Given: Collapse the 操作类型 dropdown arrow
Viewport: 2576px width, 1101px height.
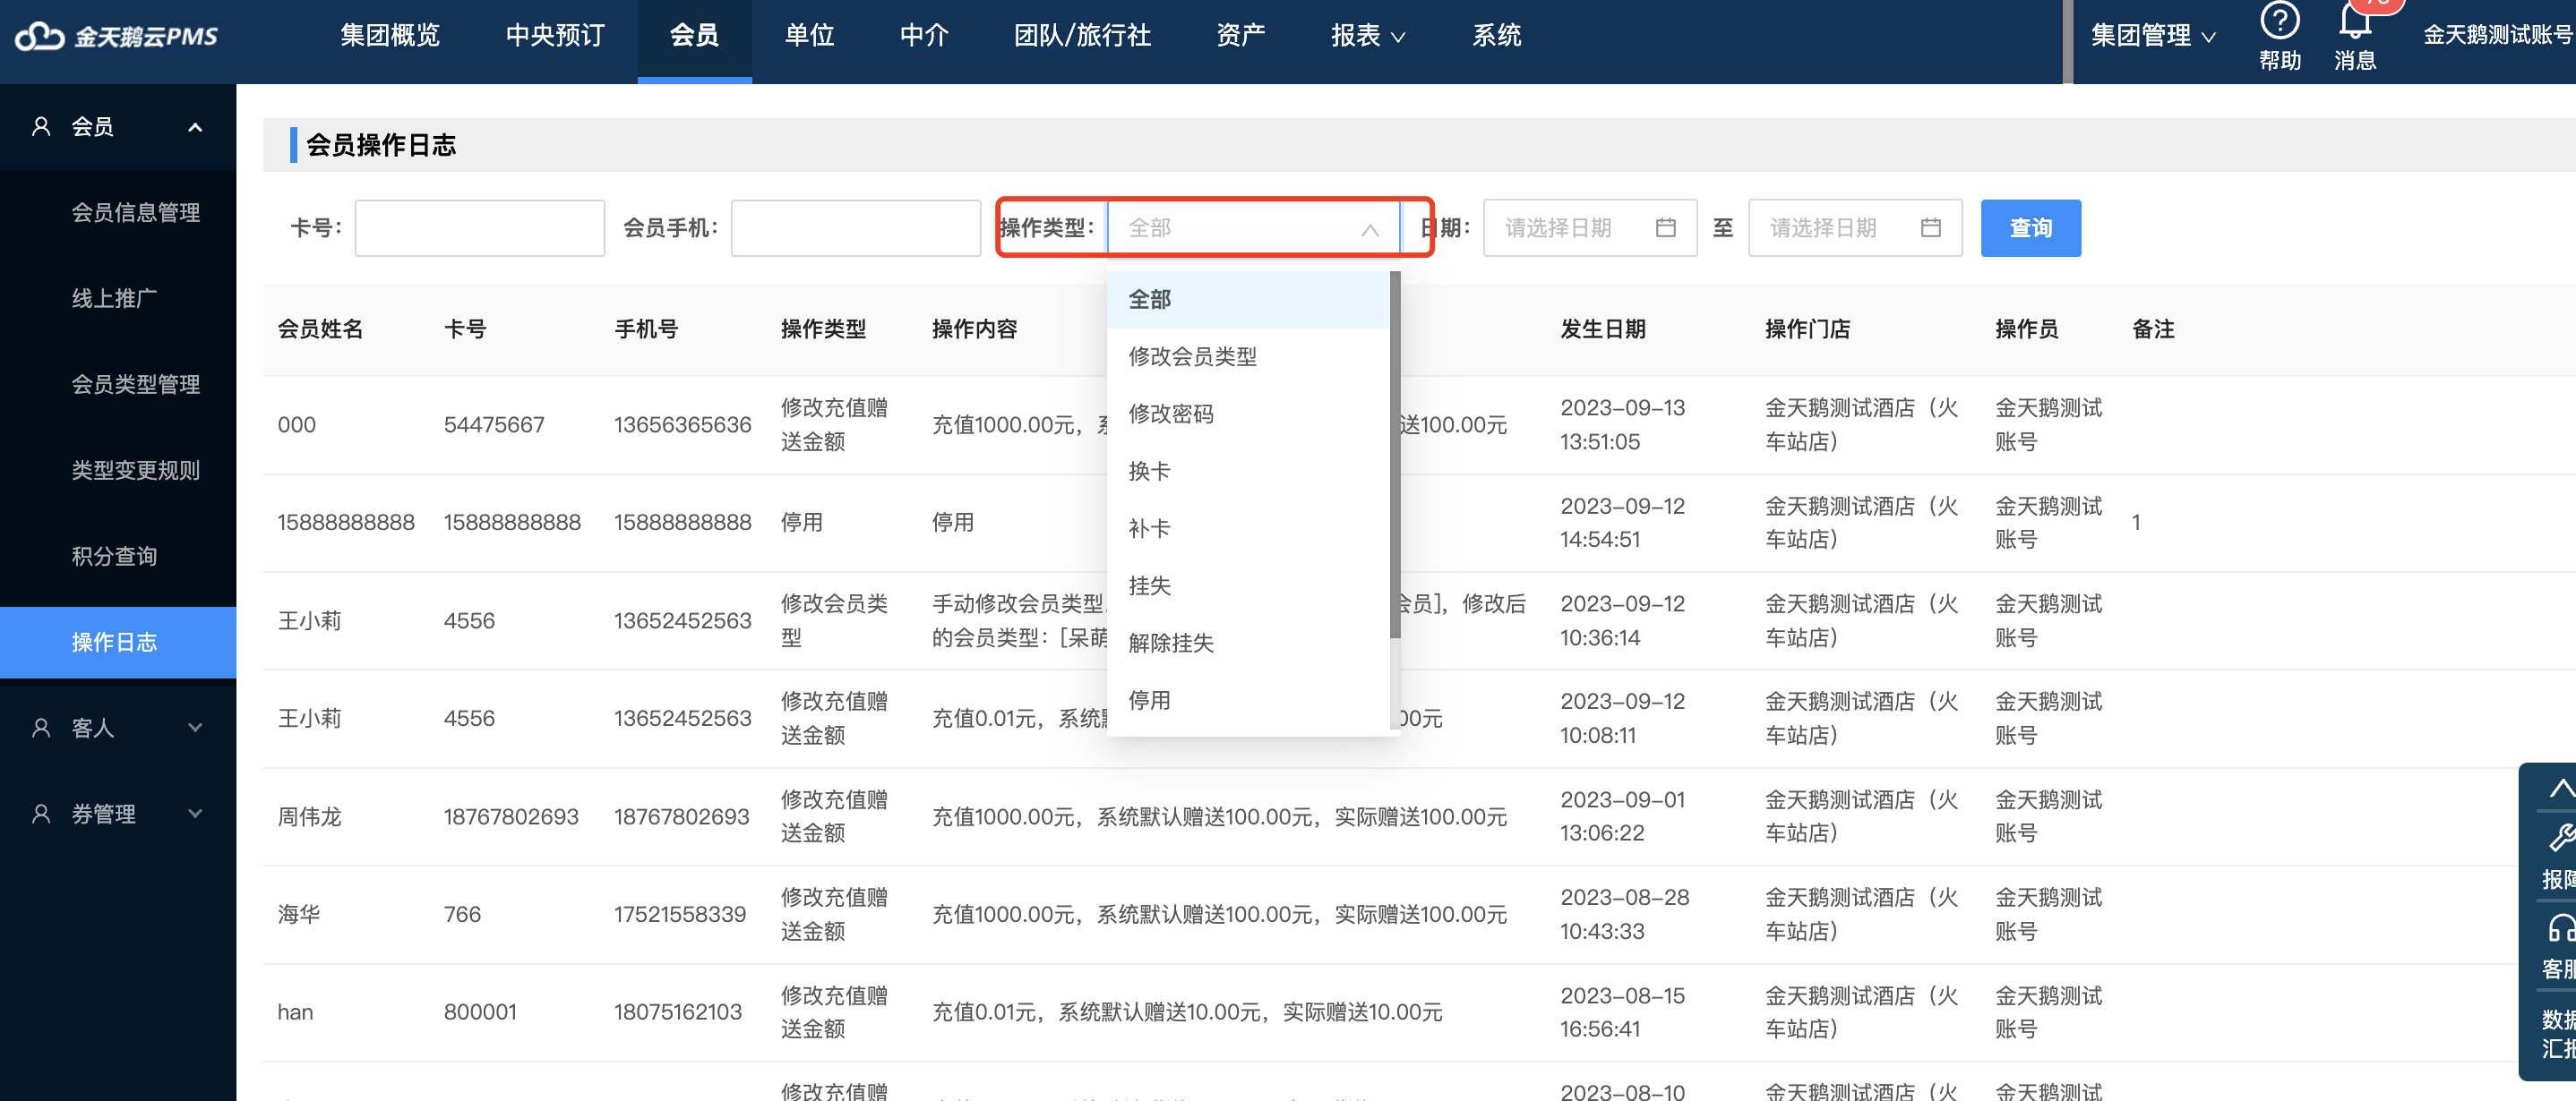Looking at the screenshot, I should 1369,230.
